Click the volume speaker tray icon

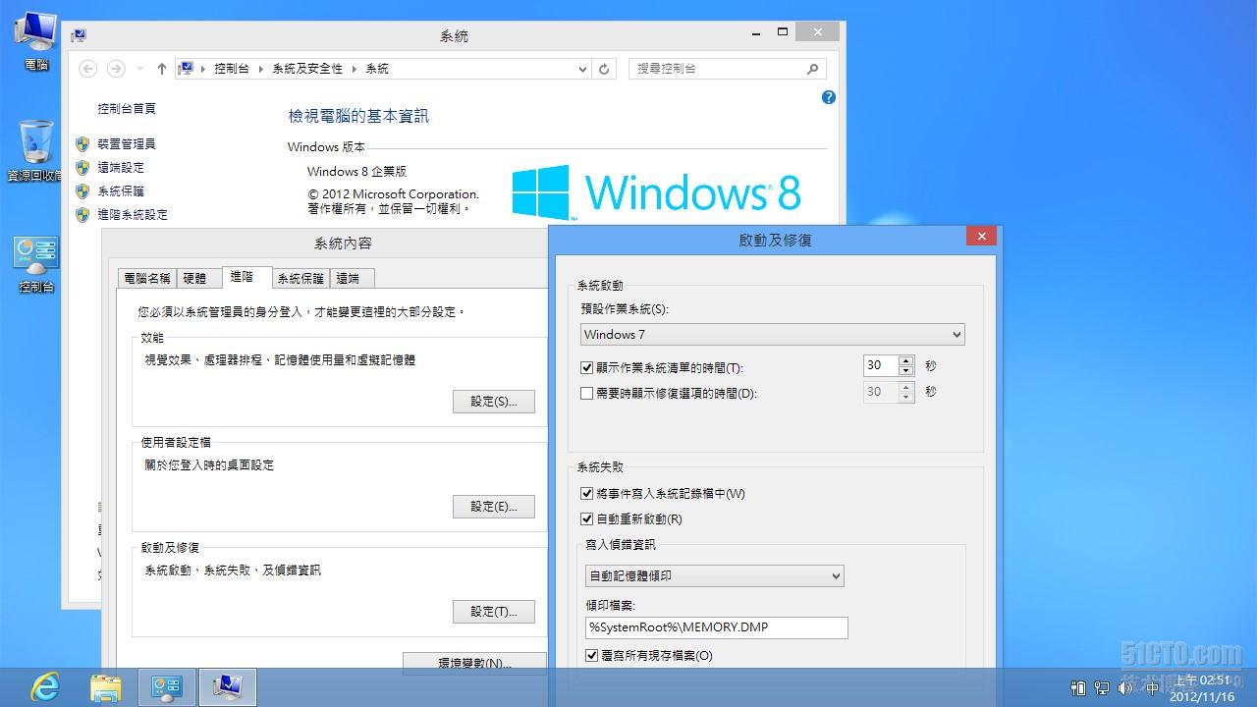coord(1127,688)
